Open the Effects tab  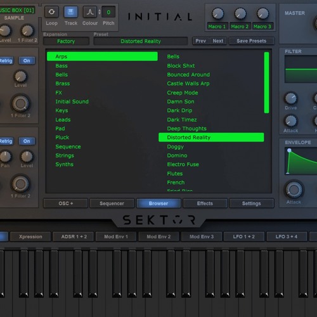coord(205,204)
